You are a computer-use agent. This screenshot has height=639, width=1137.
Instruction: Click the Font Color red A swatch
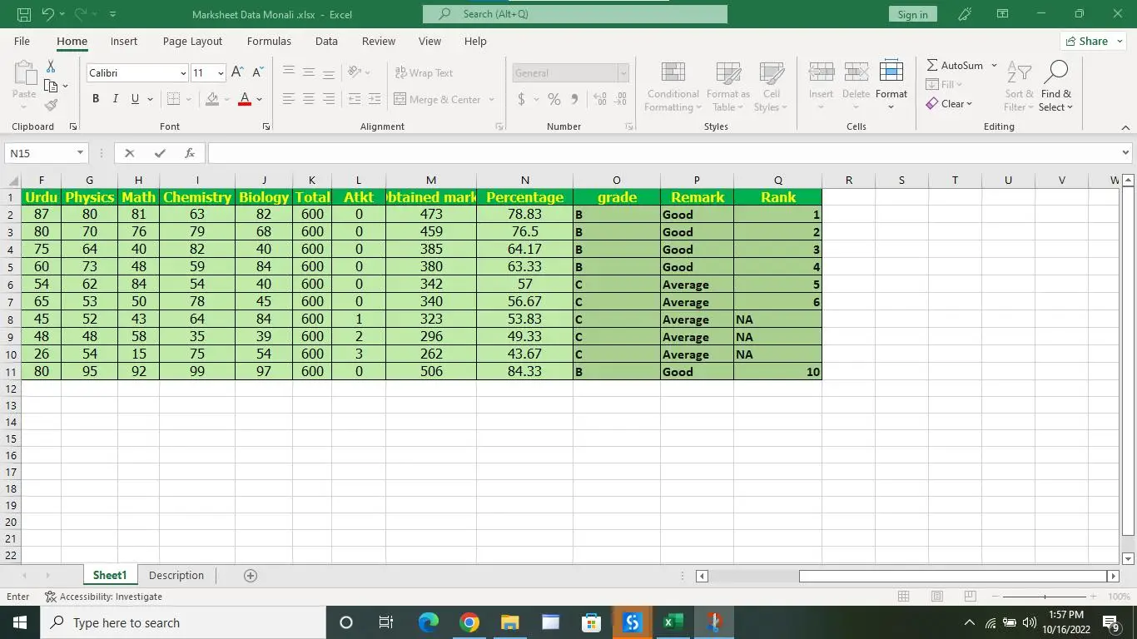(x=245, y=99)
